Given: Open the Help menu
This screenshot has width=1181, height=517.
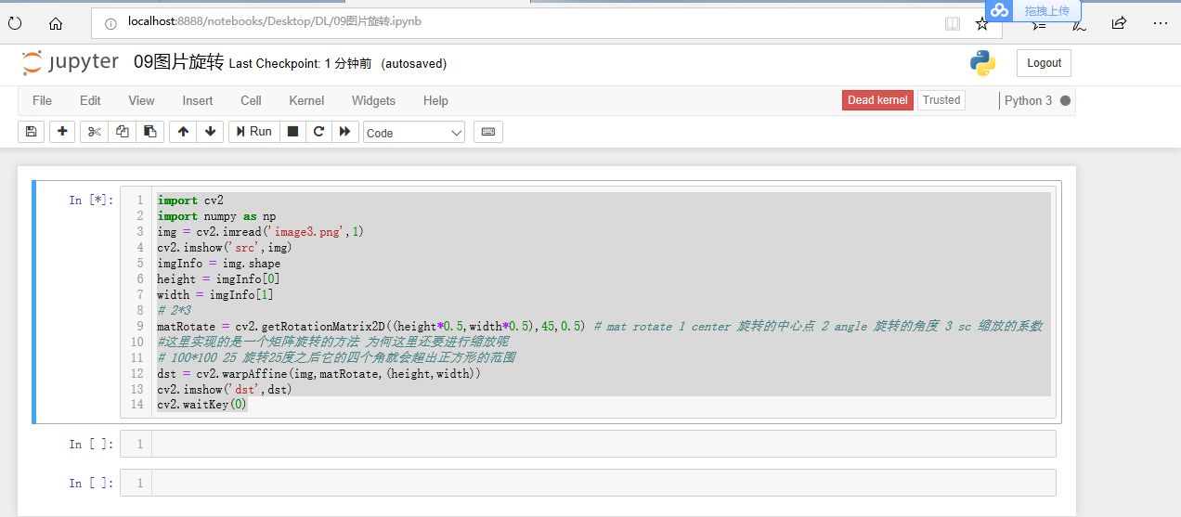Looking at the screenshot, I should [435, 100].
